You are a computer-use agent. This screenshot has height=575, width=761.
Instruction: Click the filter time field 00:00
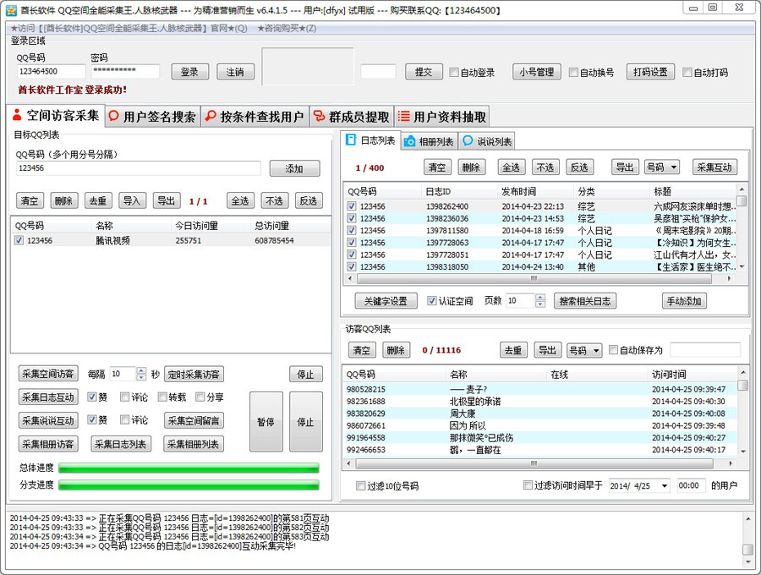[x=691, y=485]
